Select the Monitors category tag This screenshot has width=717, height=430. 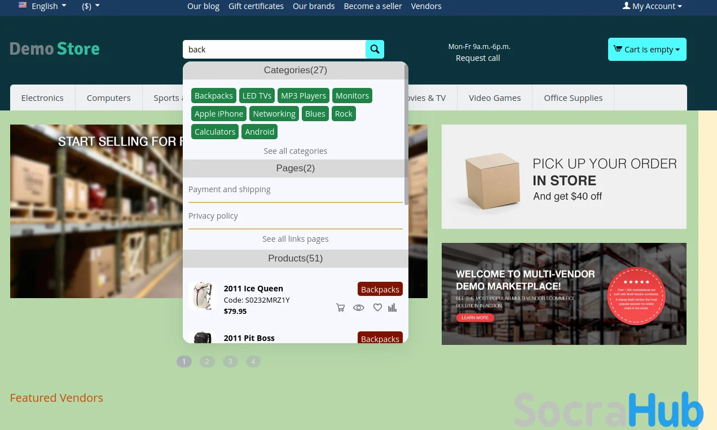click(352, 96)
